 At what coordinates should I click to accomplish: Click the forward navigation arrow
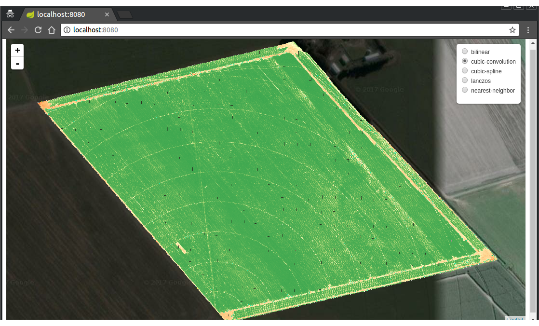click(24, 29)
